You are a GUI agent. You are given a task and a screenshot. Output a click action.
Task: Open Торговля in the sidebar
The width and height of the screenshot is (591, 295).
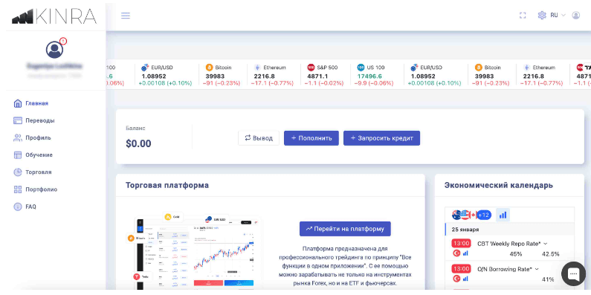pyautogui.click(x=39, y=172)
